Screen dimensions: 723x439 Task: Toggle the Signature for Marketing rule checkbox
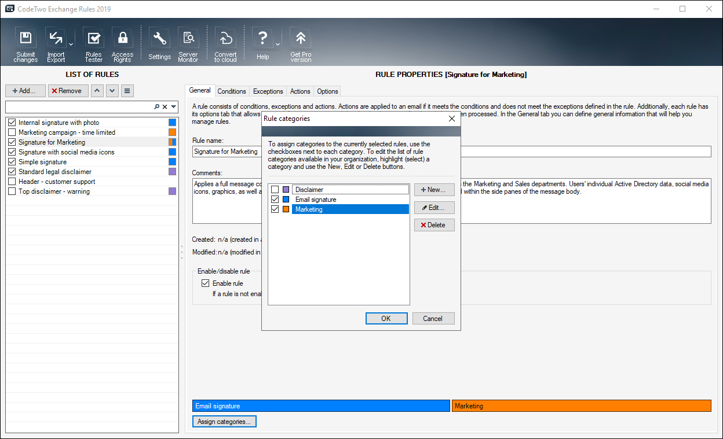(12, 142)
